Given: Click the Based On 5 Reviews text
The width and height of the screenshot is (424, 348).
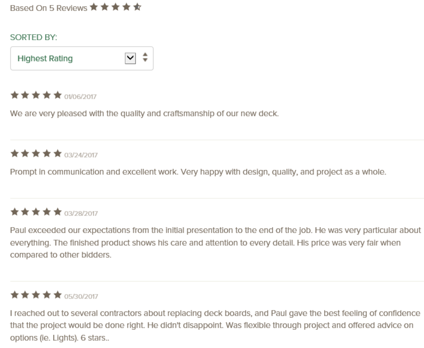Looking at the screenshot, I should 49,8.
